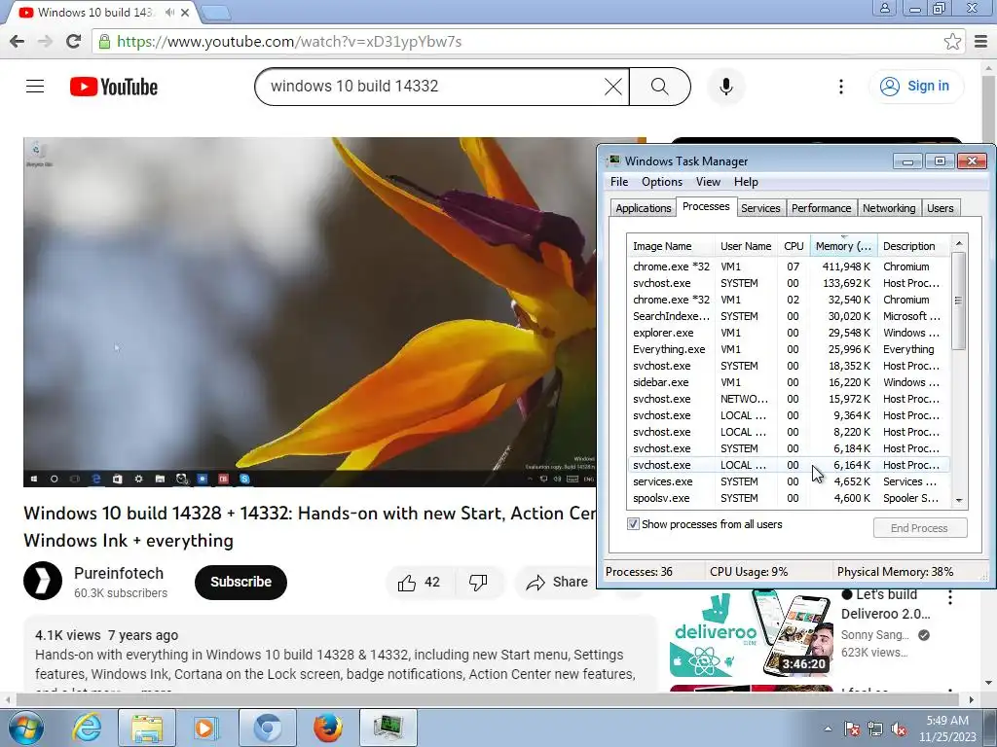Launch Internet Explorer from the taskbar

87,728
